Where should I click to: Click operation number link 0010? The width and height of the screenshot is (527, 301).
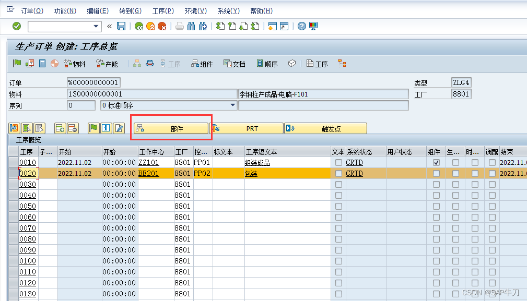pos(28,162)
